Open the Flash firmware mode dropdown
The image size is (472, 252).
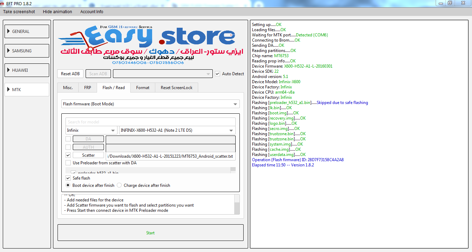[x=150, y=104]
